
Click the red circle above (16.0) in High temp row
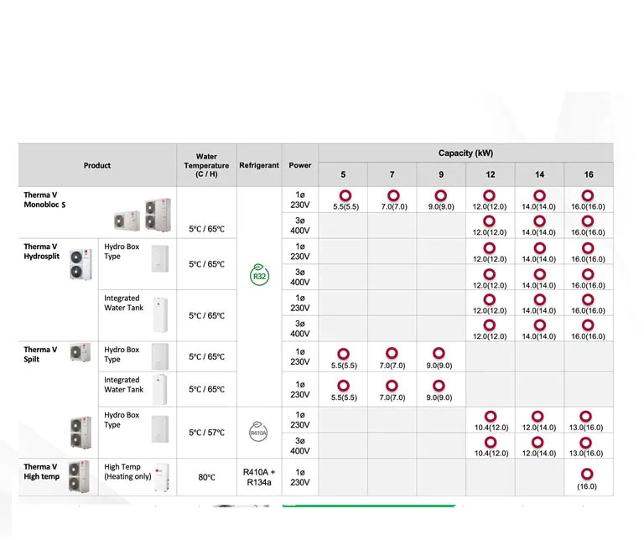coord(588,474)
